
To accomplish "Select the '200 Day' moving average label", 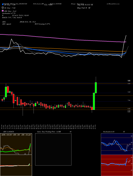I will pyautogui.click(x=10, y=11).
